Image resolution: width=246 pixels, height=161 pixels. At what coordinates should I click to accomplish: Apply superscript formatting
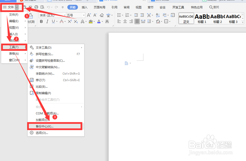pyautogui.click(x=70, y=22)
